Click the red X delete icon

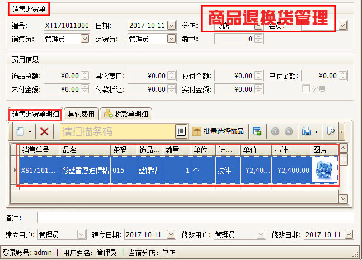point(44,131)
